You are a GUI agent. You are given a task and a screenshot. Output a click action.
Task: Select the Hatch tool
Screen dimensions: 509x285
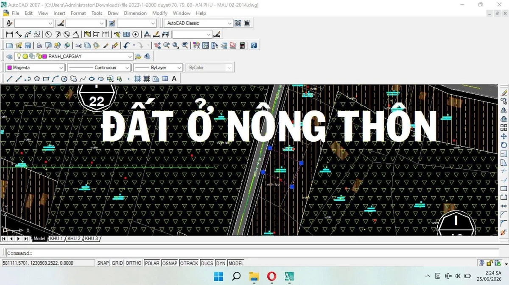click(137, 79)
